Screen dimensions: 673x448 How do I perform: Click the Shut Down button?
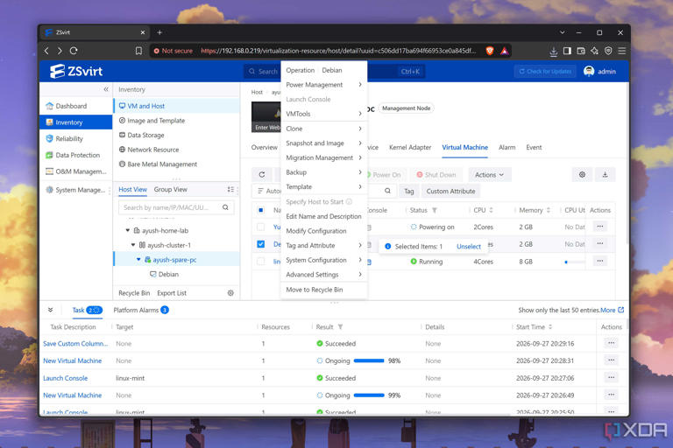[x=436, y=174]
